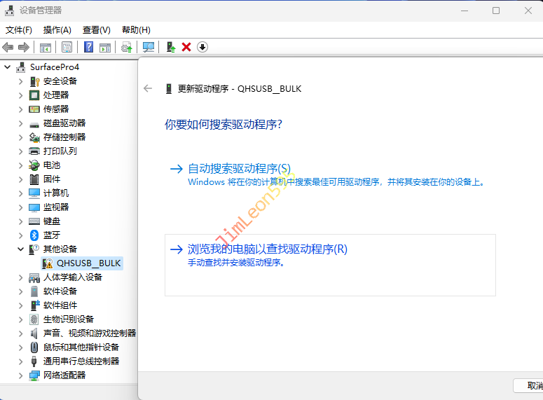Choose 自动搜索驱动程序(S) option
543x400 pixels.
[239, 168]
